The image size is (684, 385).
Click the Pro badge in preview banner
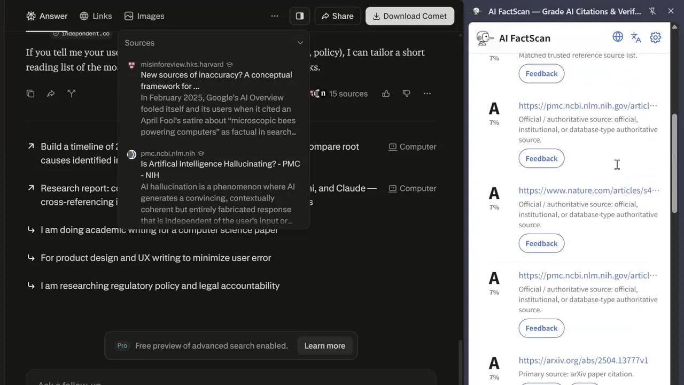point(122,346)
